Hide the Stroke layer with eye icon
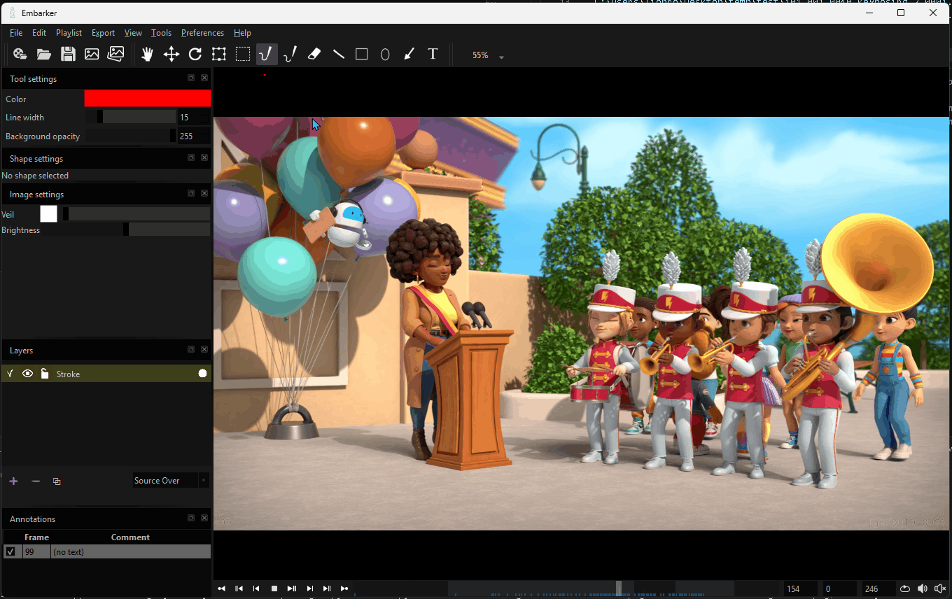Image resolution: width=952 pixels, height=599 pixels. [x=27, y=374]
